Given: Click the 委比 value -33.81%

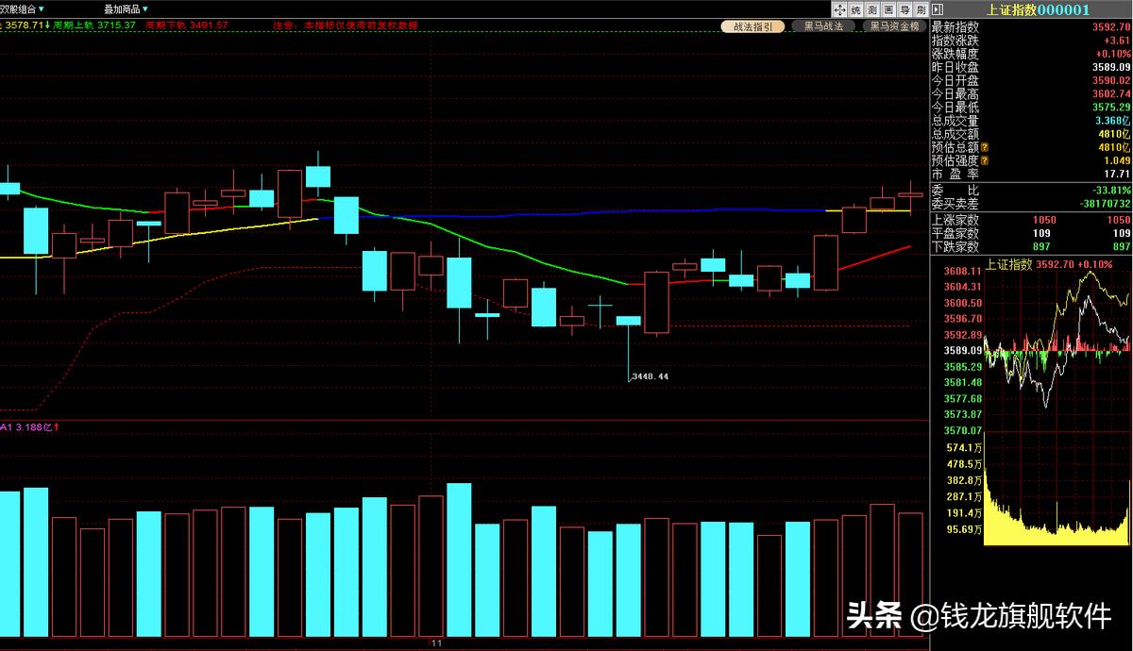Looking at the screenshot, I should (x=1111, y=190).
